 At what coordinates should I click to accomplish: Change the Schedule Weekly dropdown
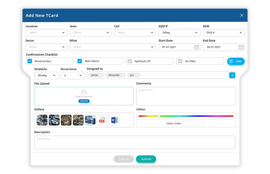pyautogui.click(x=46, y=75)
